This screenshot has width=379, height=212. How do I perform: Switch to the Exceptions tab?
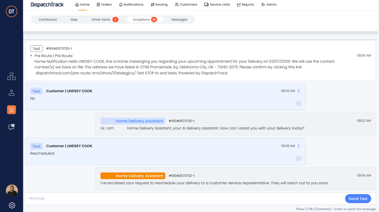(145, 20)
